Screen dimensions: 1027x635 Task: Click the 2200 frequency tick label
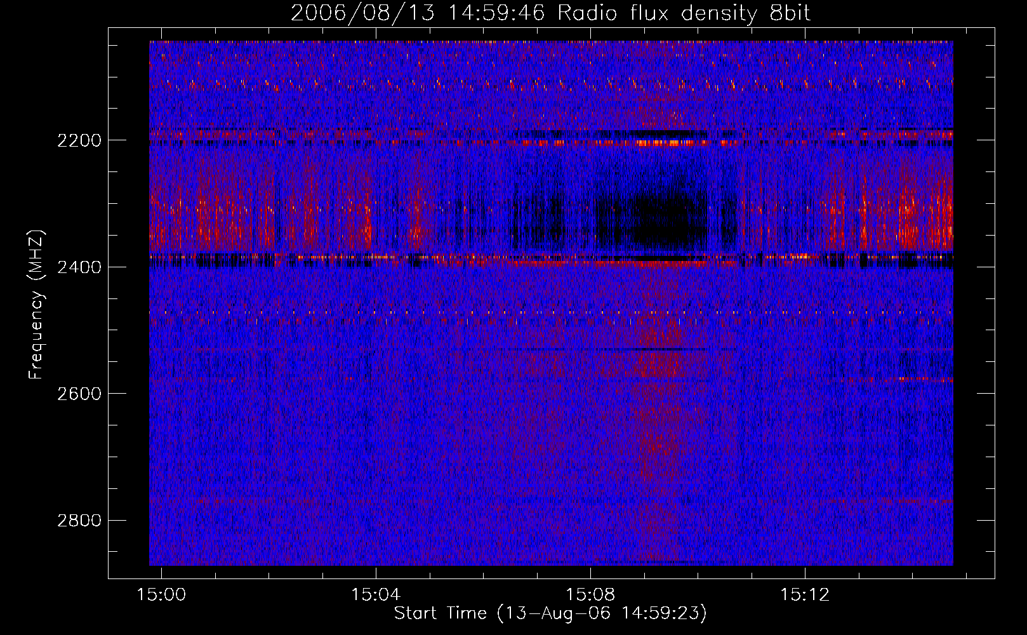[79, 140]
